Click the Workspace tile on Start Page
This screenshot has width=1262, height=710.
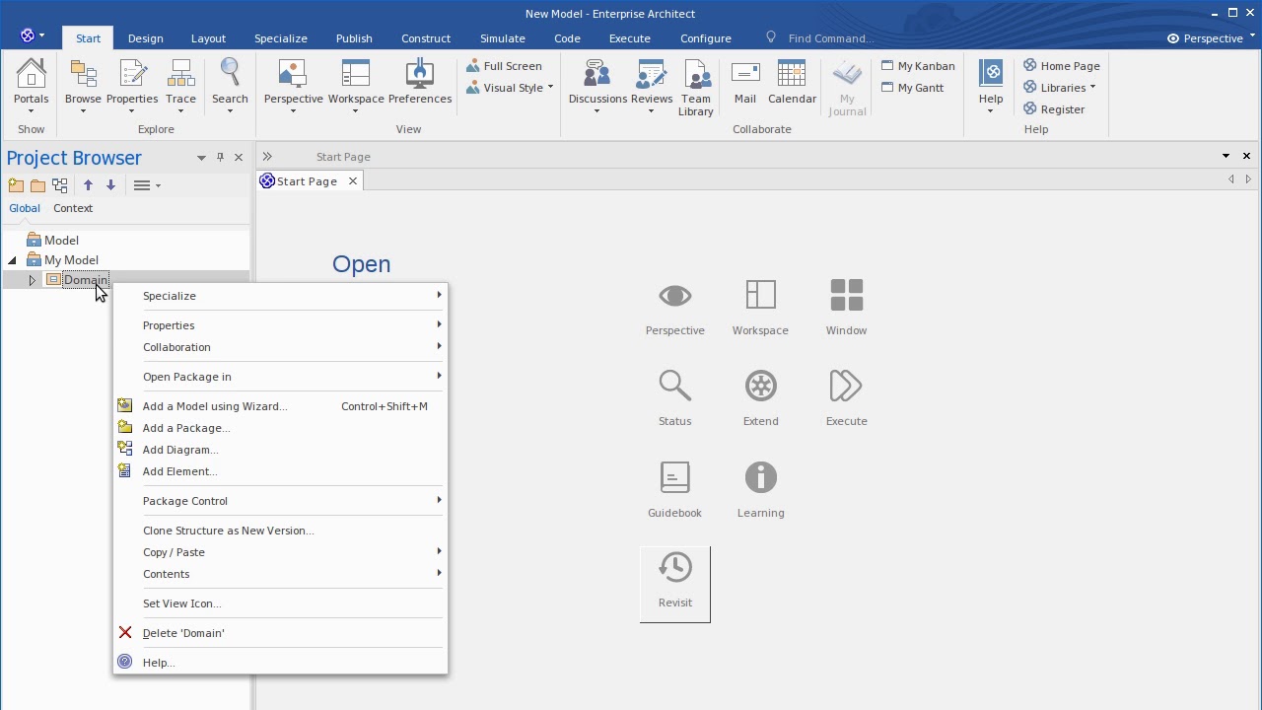tap(760, 308)
